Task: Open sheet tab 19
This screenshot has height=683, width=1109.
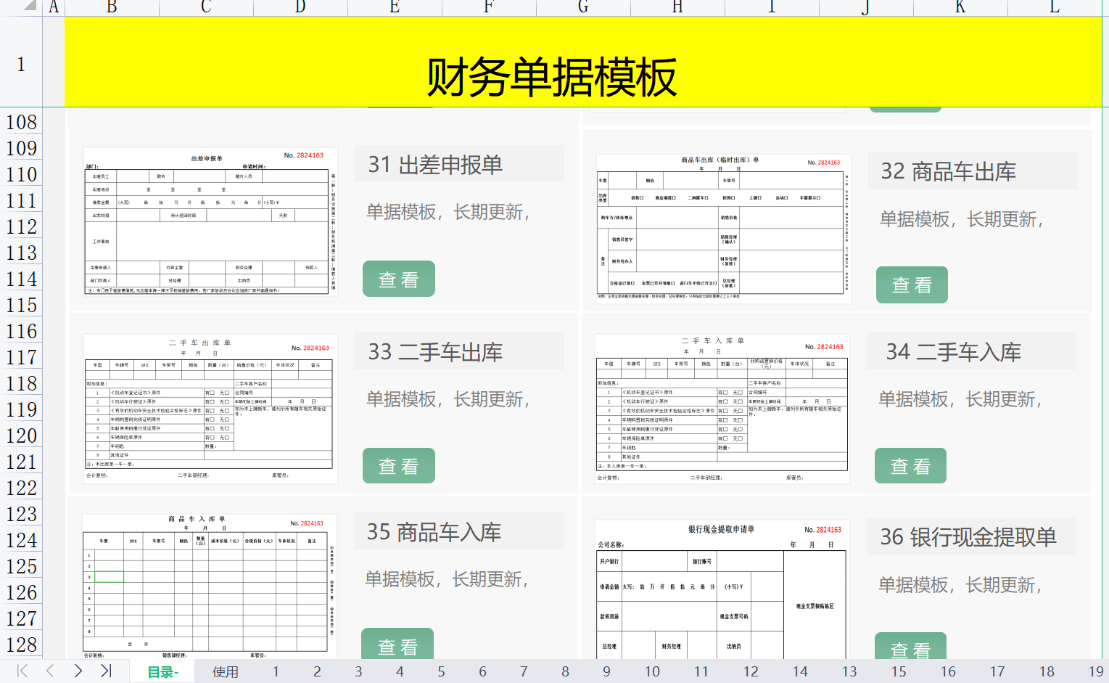Action: click(x=1096, y=671)
